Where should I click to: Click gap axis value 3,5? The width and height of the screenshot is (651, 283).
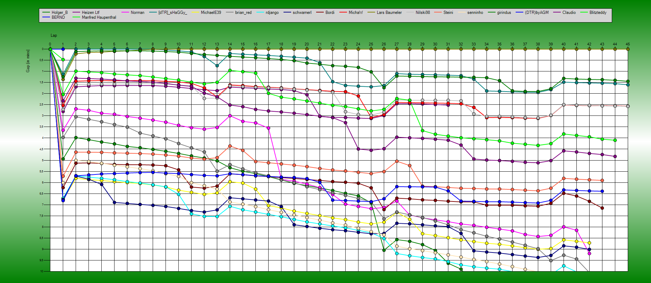(x=41, y=127)
